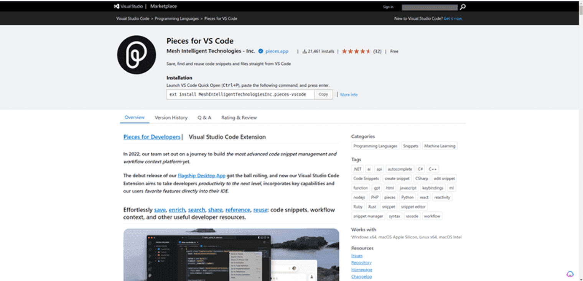
Task: Click the .NET tag
Action: point(357,169)
